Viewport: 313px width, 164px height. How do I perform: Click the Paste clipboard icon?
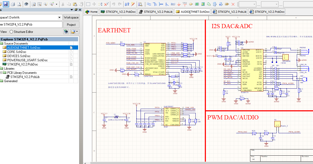(75, 4)
